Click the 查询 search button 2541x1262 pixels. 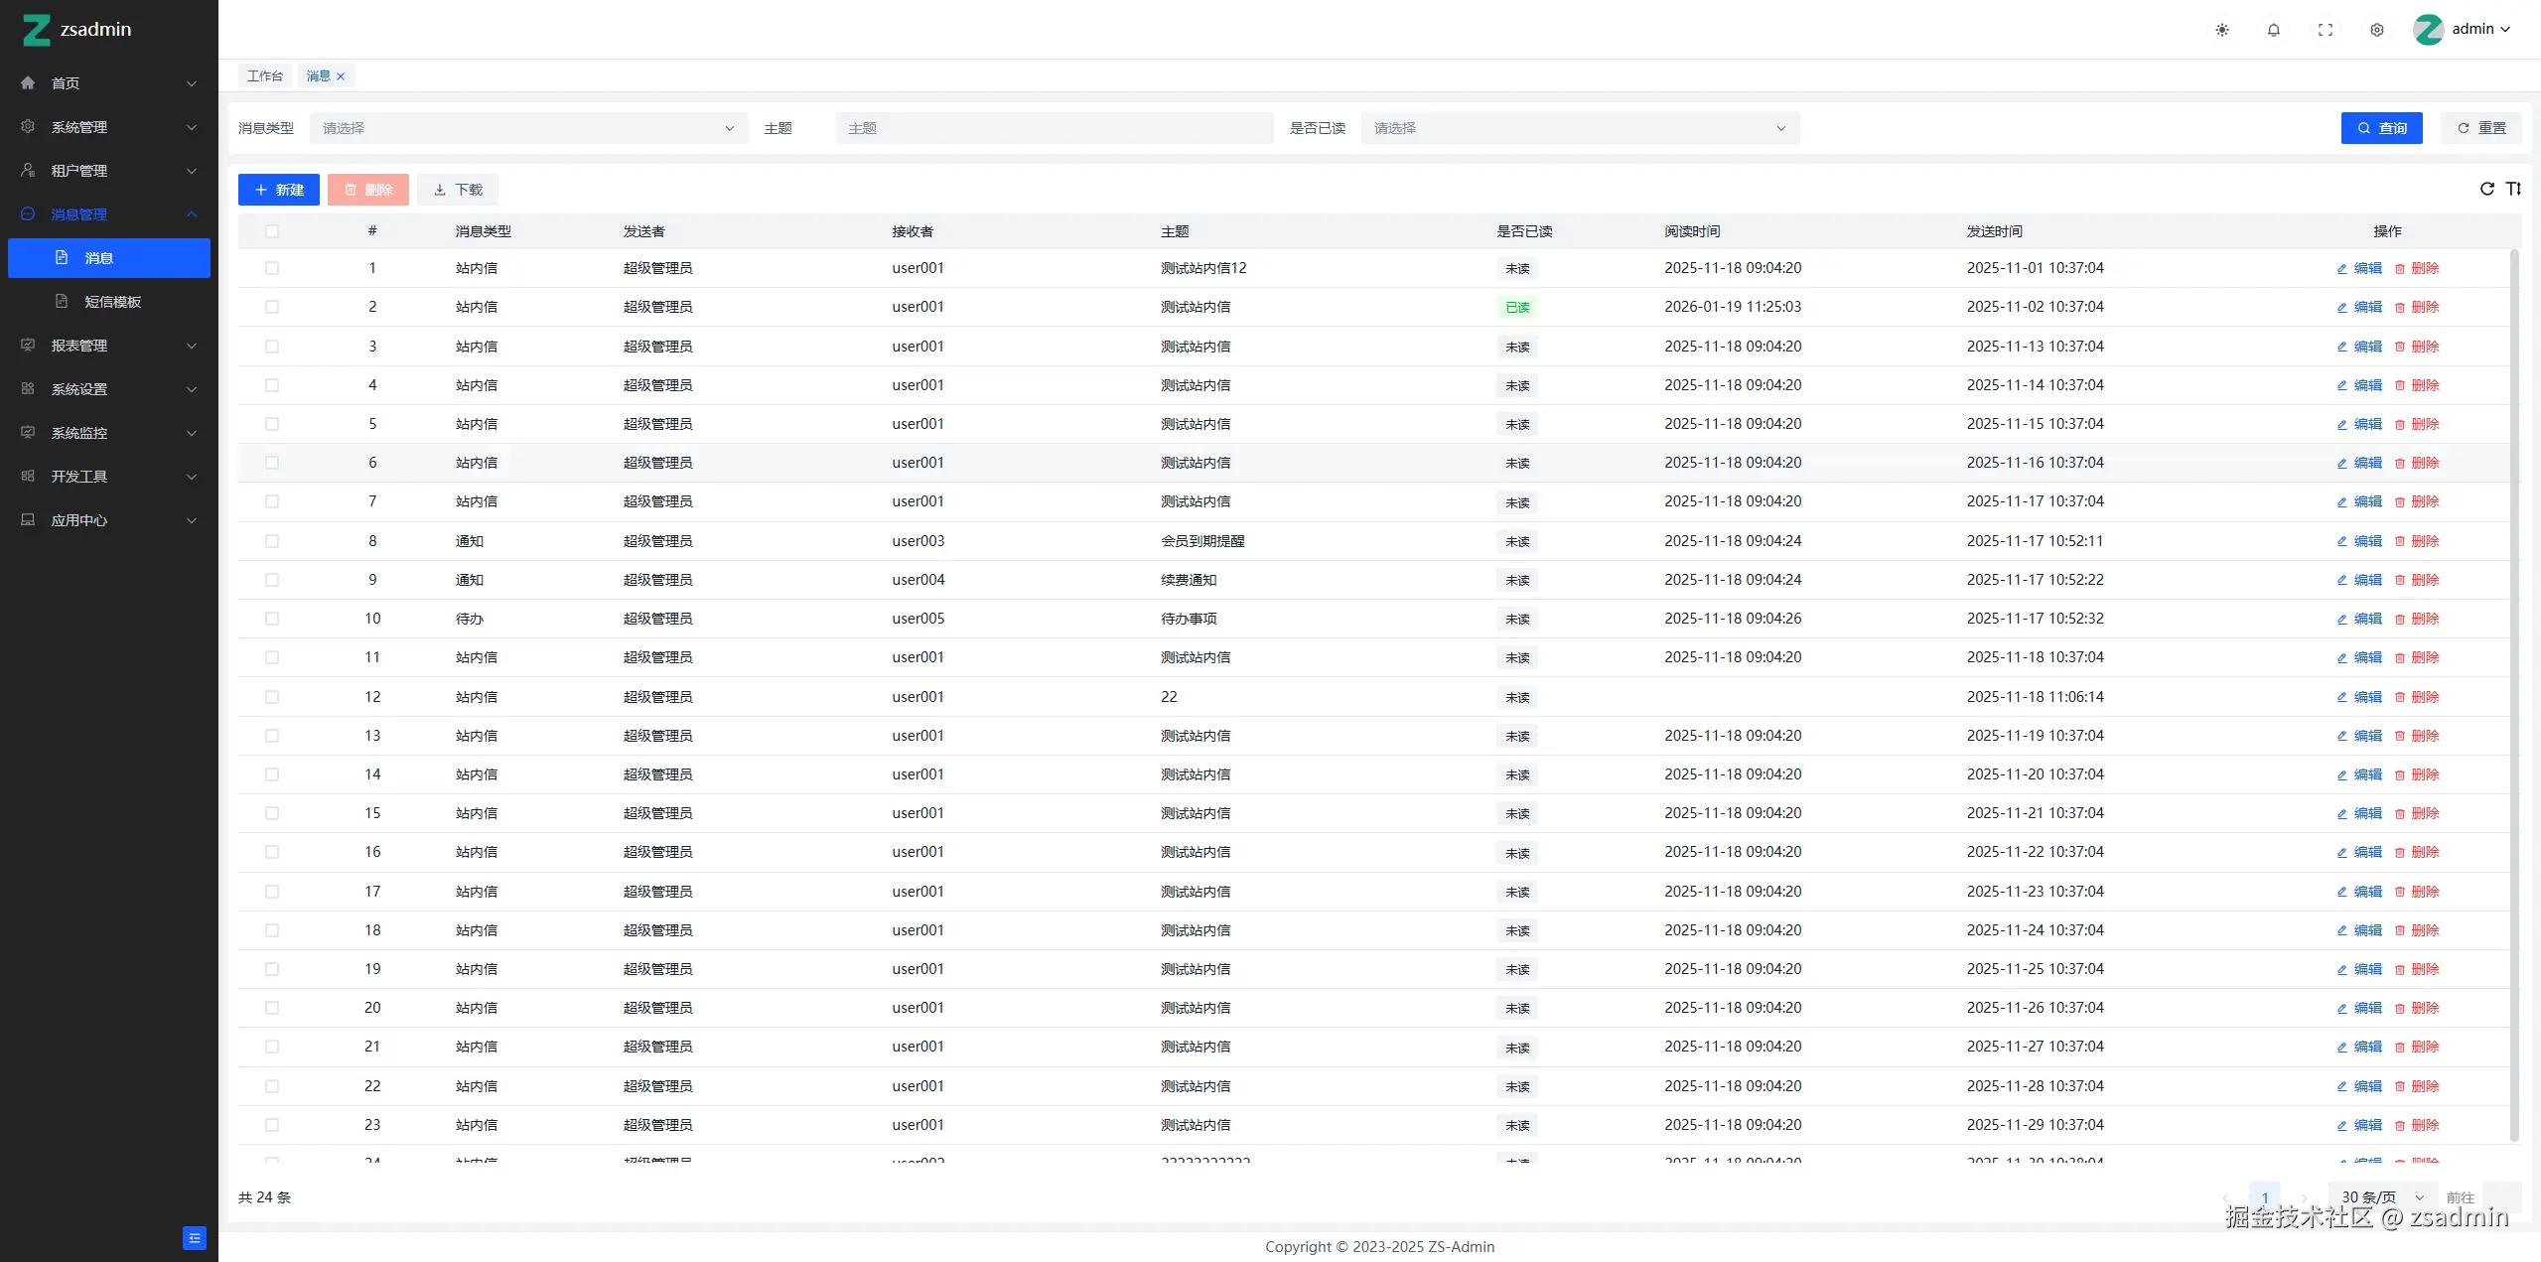pyautogui.click(x=2381, y=128)
